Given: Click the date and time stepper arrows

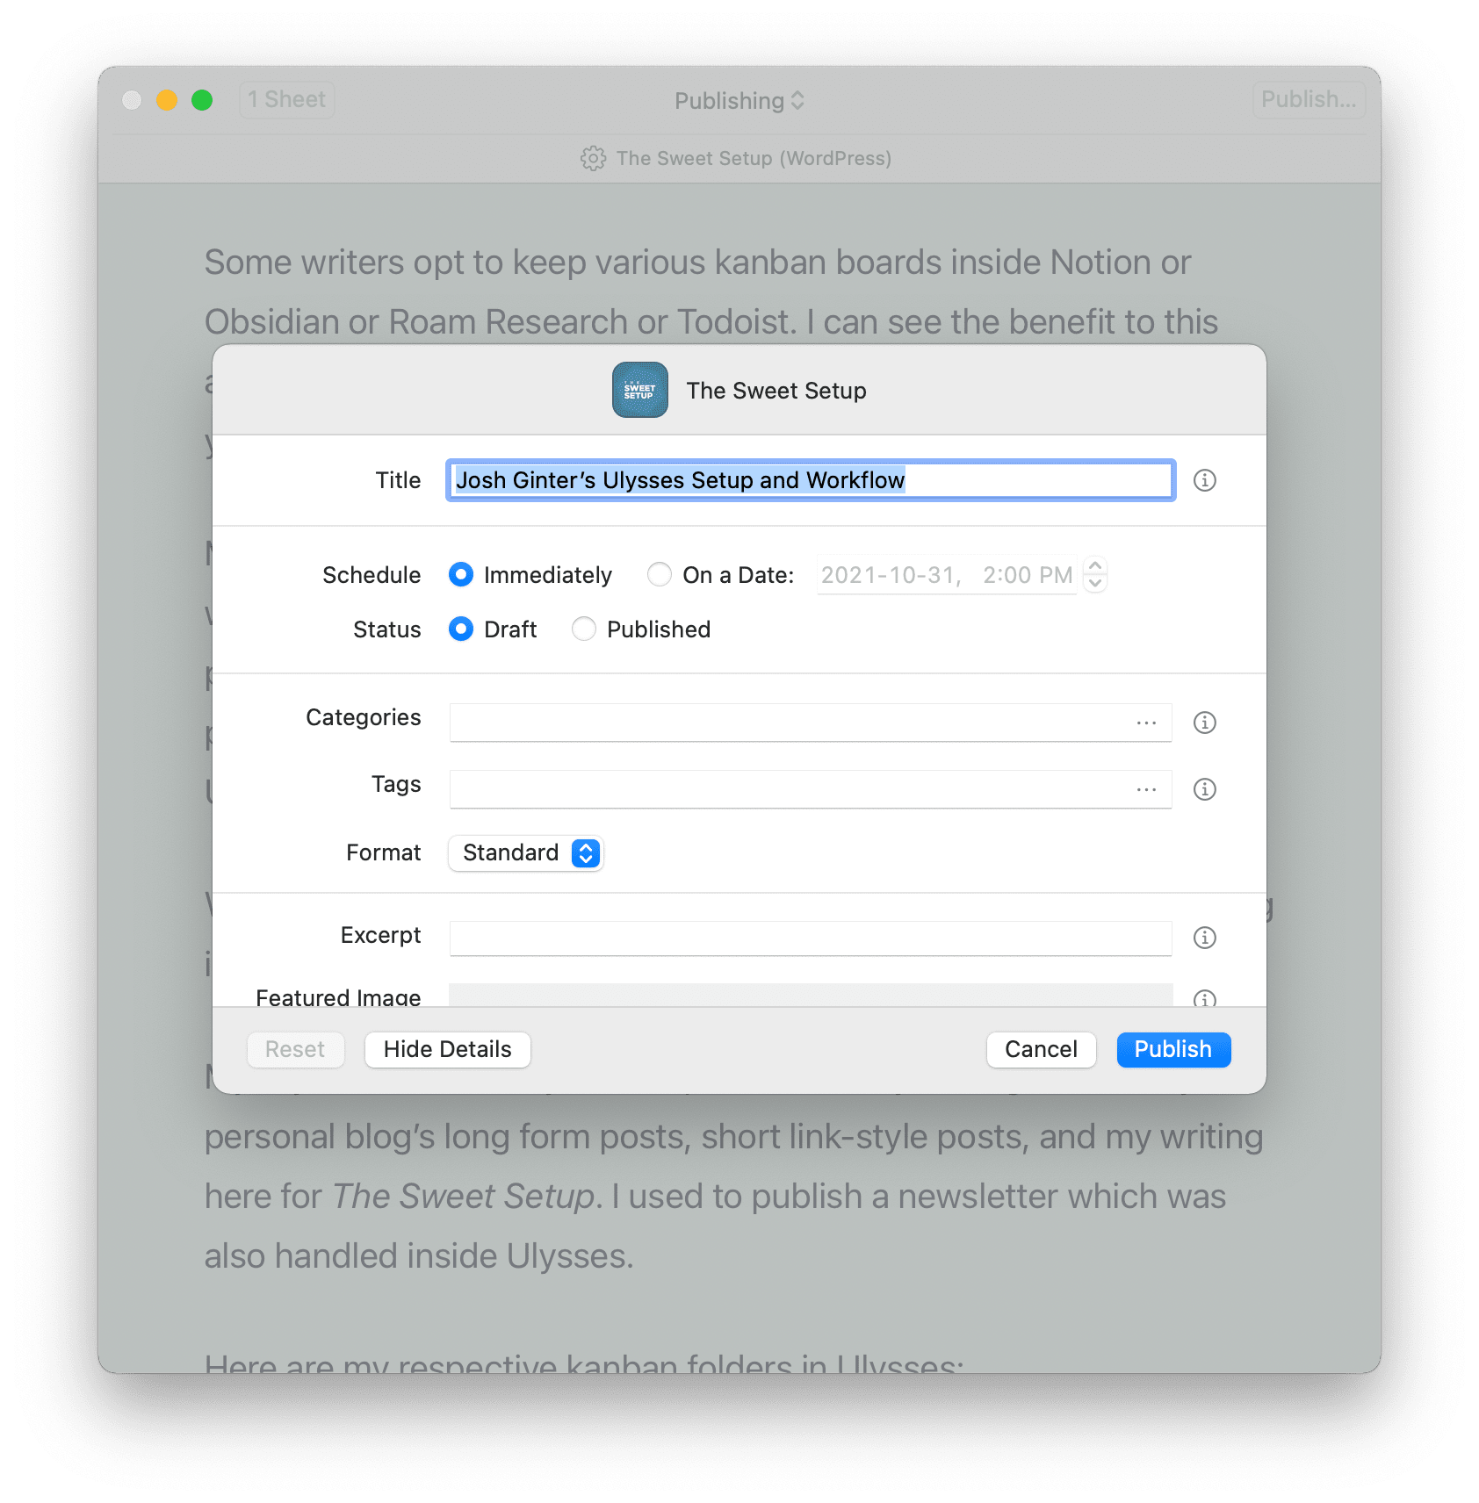Looking at the screenshot, I should click(x=1095, y=575).
